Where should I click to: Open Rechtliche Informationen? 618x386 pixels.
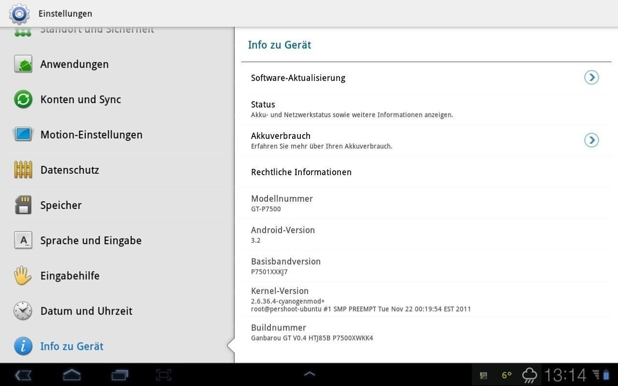[426, 172]
